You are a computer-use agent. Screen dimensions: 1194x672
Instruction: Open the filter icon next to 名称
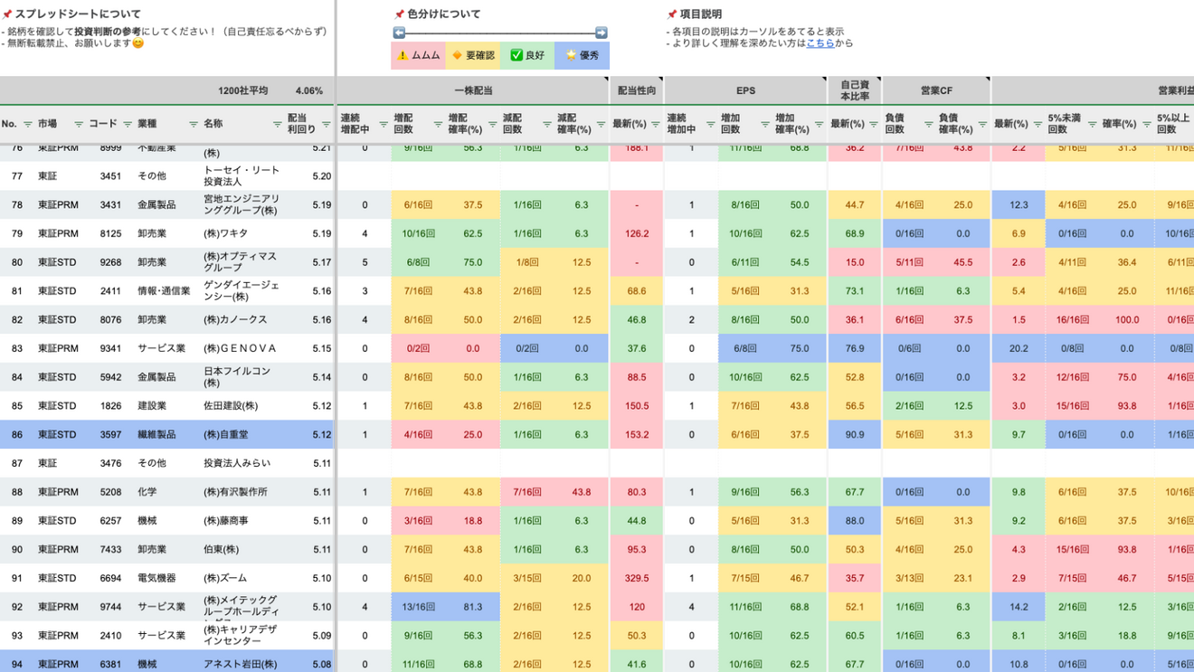point(277,124)
